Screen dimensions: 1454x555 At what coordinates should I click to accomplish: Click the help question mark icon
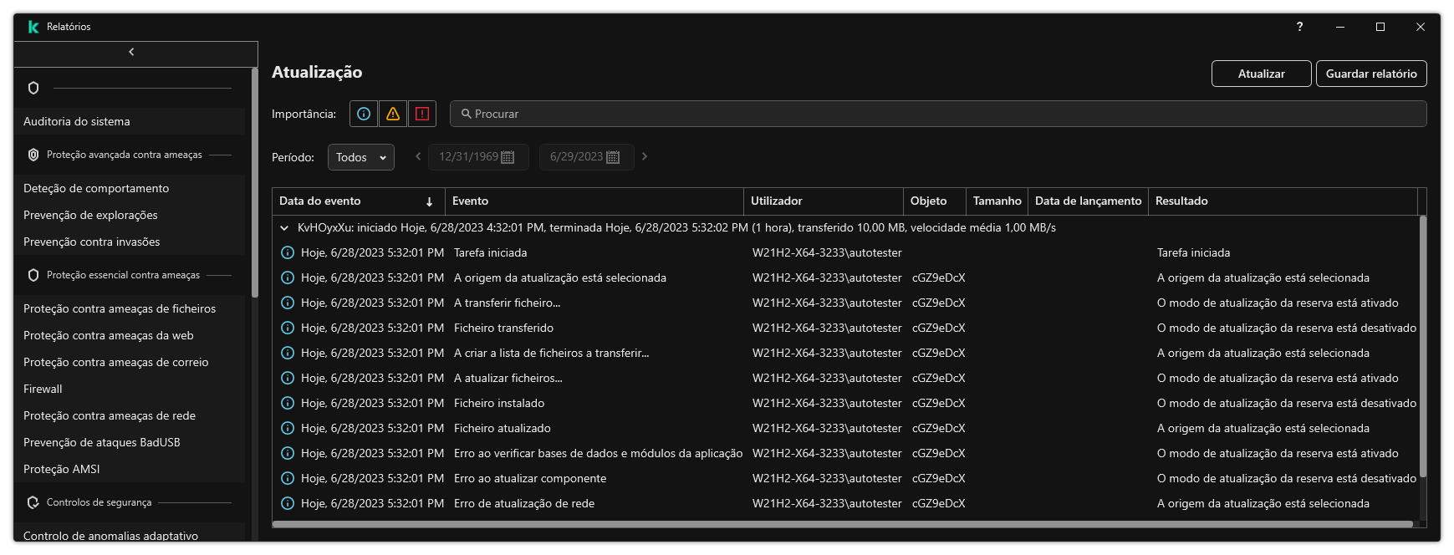tap(1299, 27)
